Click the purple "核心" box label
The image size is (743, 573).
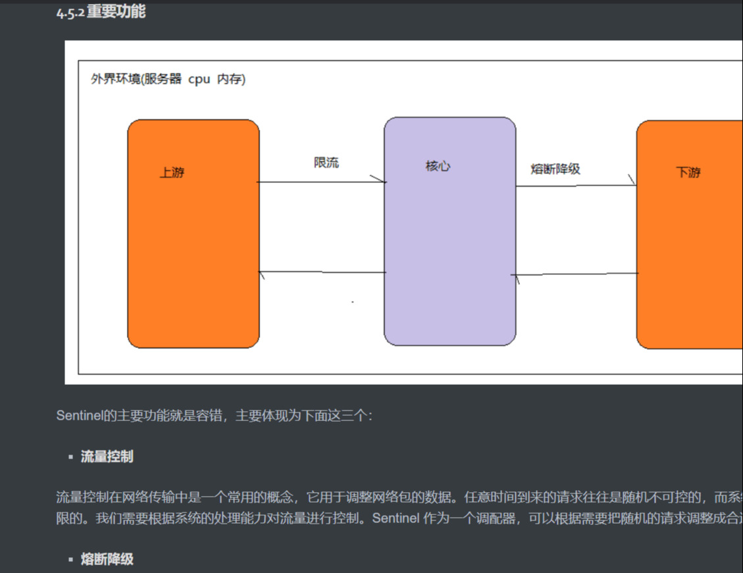tap(438, 166)
